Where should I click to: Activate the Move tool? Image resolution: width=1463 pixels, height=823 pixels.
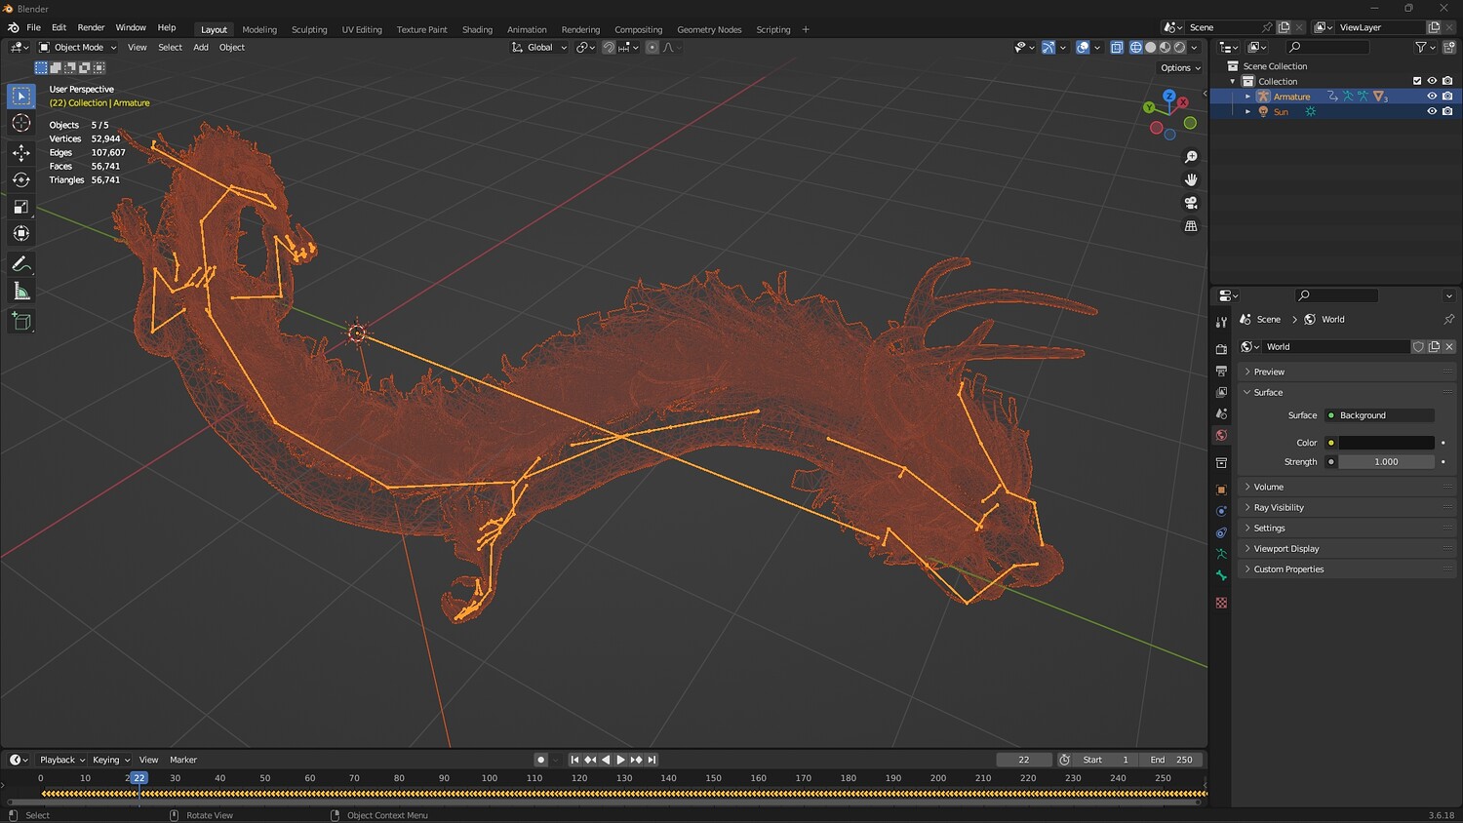pyautogui.click(x=21, y=152)
